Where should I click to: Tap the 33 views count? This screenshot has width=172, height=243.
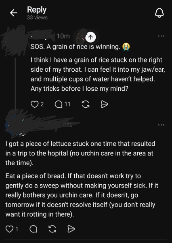click(x=37, y=17)
